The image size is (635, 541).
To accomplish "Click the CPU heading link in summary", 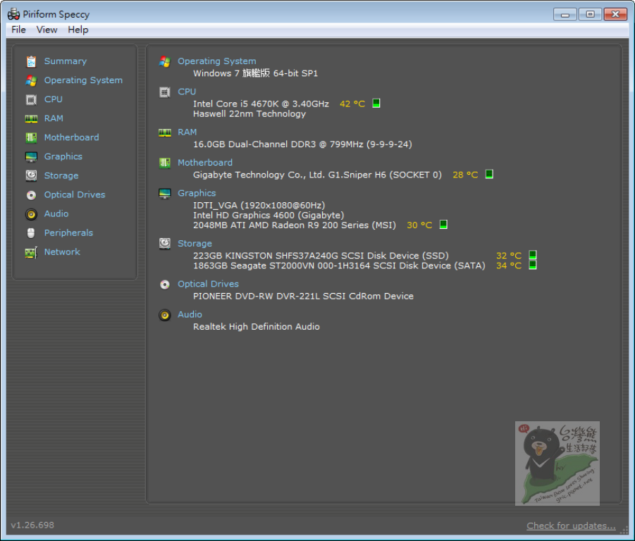I will tap(187, 92).
